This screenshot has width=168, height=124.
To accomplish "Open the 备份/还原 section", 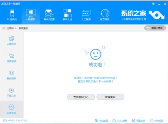I will [x=49, y=15].
